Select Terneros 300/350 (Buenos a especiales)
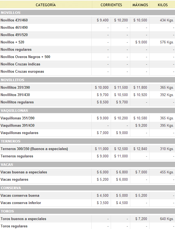175x229 pixels. click(34, 149)
